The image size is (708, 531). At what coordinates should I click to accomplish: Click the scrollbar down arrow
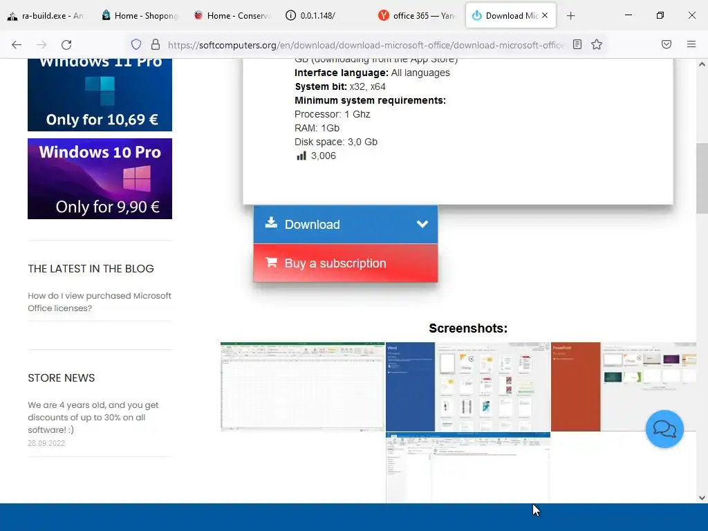(702, 498)
